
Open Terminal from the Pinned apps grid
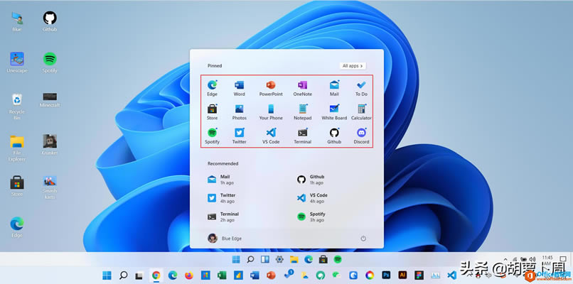tap(302, 136)
